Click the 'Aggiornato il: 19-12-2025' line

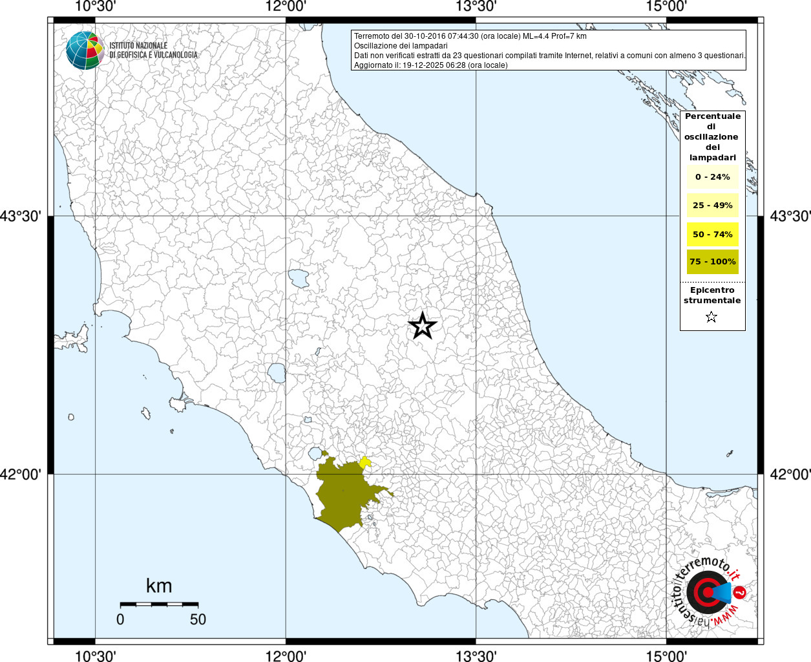pos(431,65)
